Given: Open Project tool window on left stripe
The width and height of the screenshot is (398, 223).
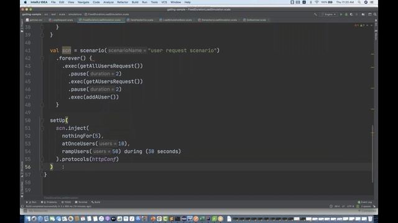Looking at the screenshot, I should [22, 26].
